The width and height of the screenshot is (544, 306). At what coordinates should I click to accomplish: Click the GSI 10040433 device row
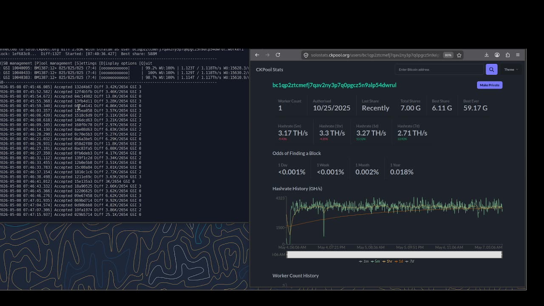(125, 73)
